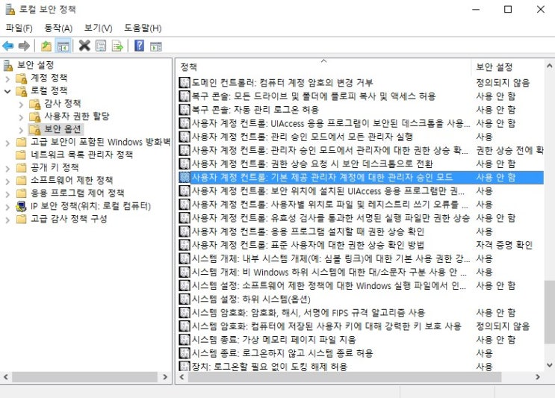Click the 응용 프로그램 제어 정책 folder icon
This screenshot has width=555, height=398.
[21, 193]
